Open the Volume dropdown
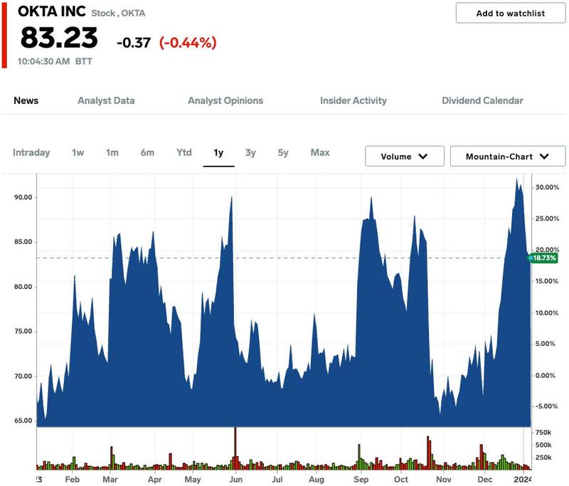Image resolution: width=569 pixels, height=486 pixels. (x=405, y=157)
